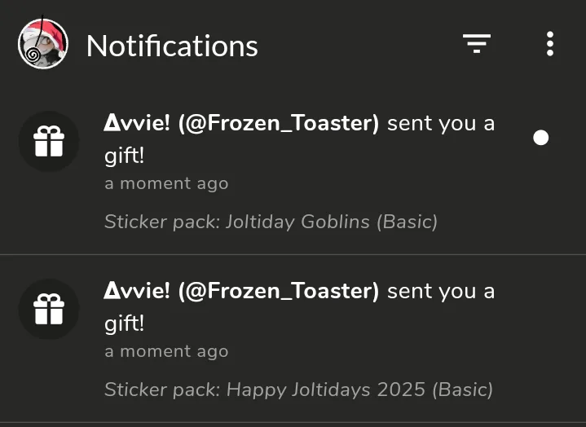Screen dimensions: 586x427
Task: Toggle the unread dot on first notification
Action: coord(540,138)
